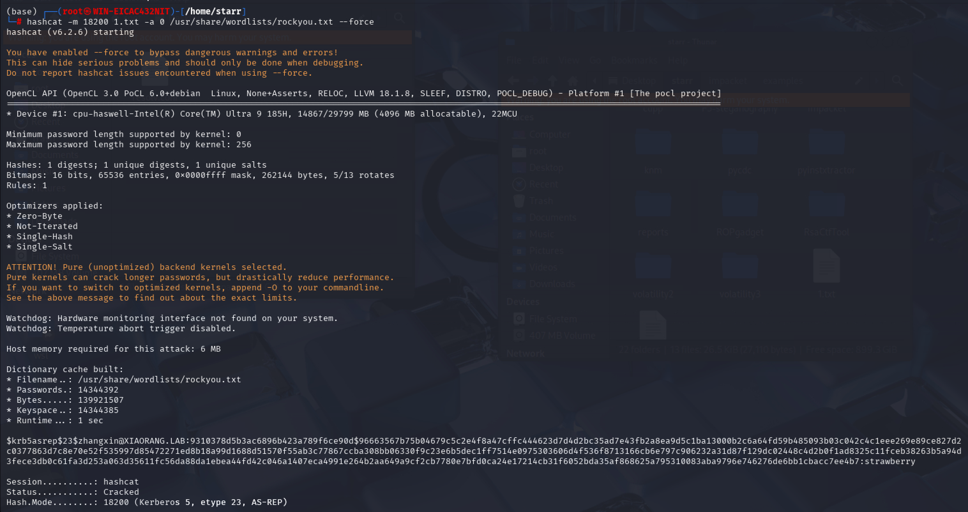The image size is (968, 512).
Task: Open File menu in Thunar window
Action: [514, 60]
